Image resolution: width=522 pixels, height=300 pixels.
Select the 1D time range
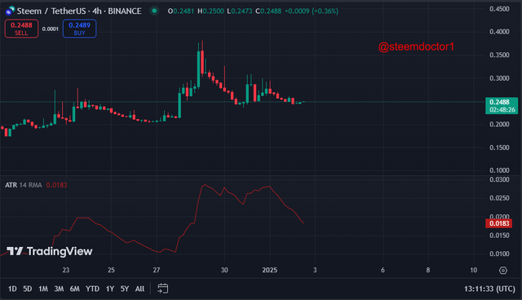coord(12,289)
